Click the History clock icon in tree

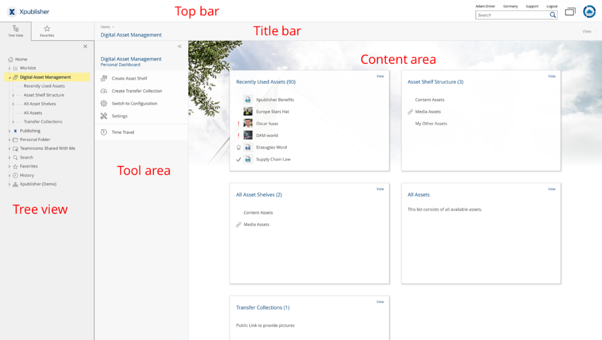16,176
